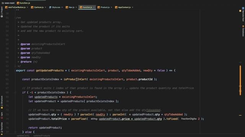Click the updateCart() breadcrumb at bottom

pyautogui.click(x=23, y=135)
